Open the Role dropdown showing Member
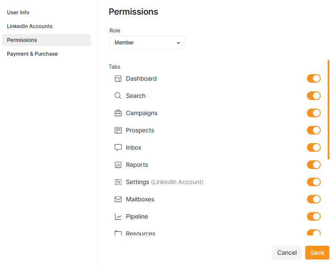 [147, 43]
